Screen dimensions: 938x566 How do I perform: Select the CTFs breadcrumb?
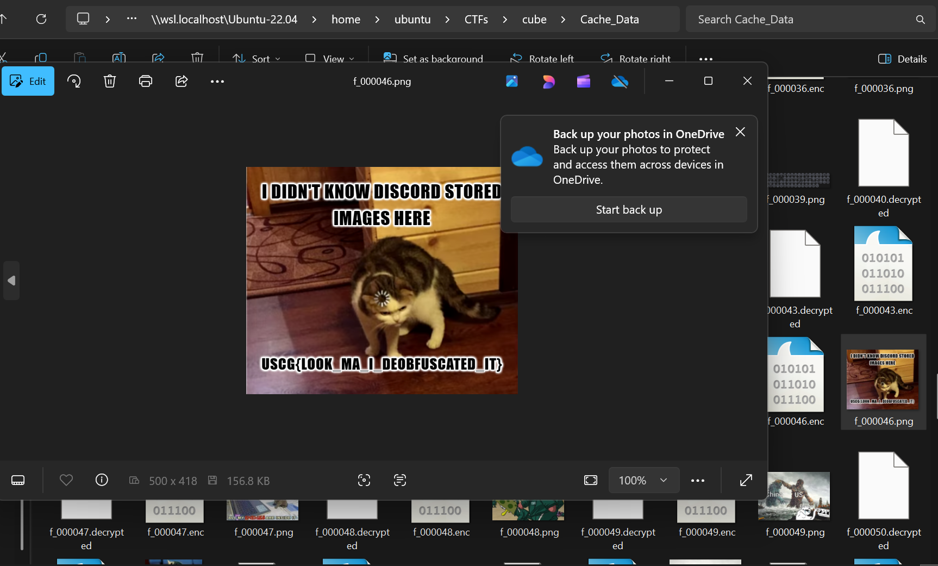coord(476,19)
